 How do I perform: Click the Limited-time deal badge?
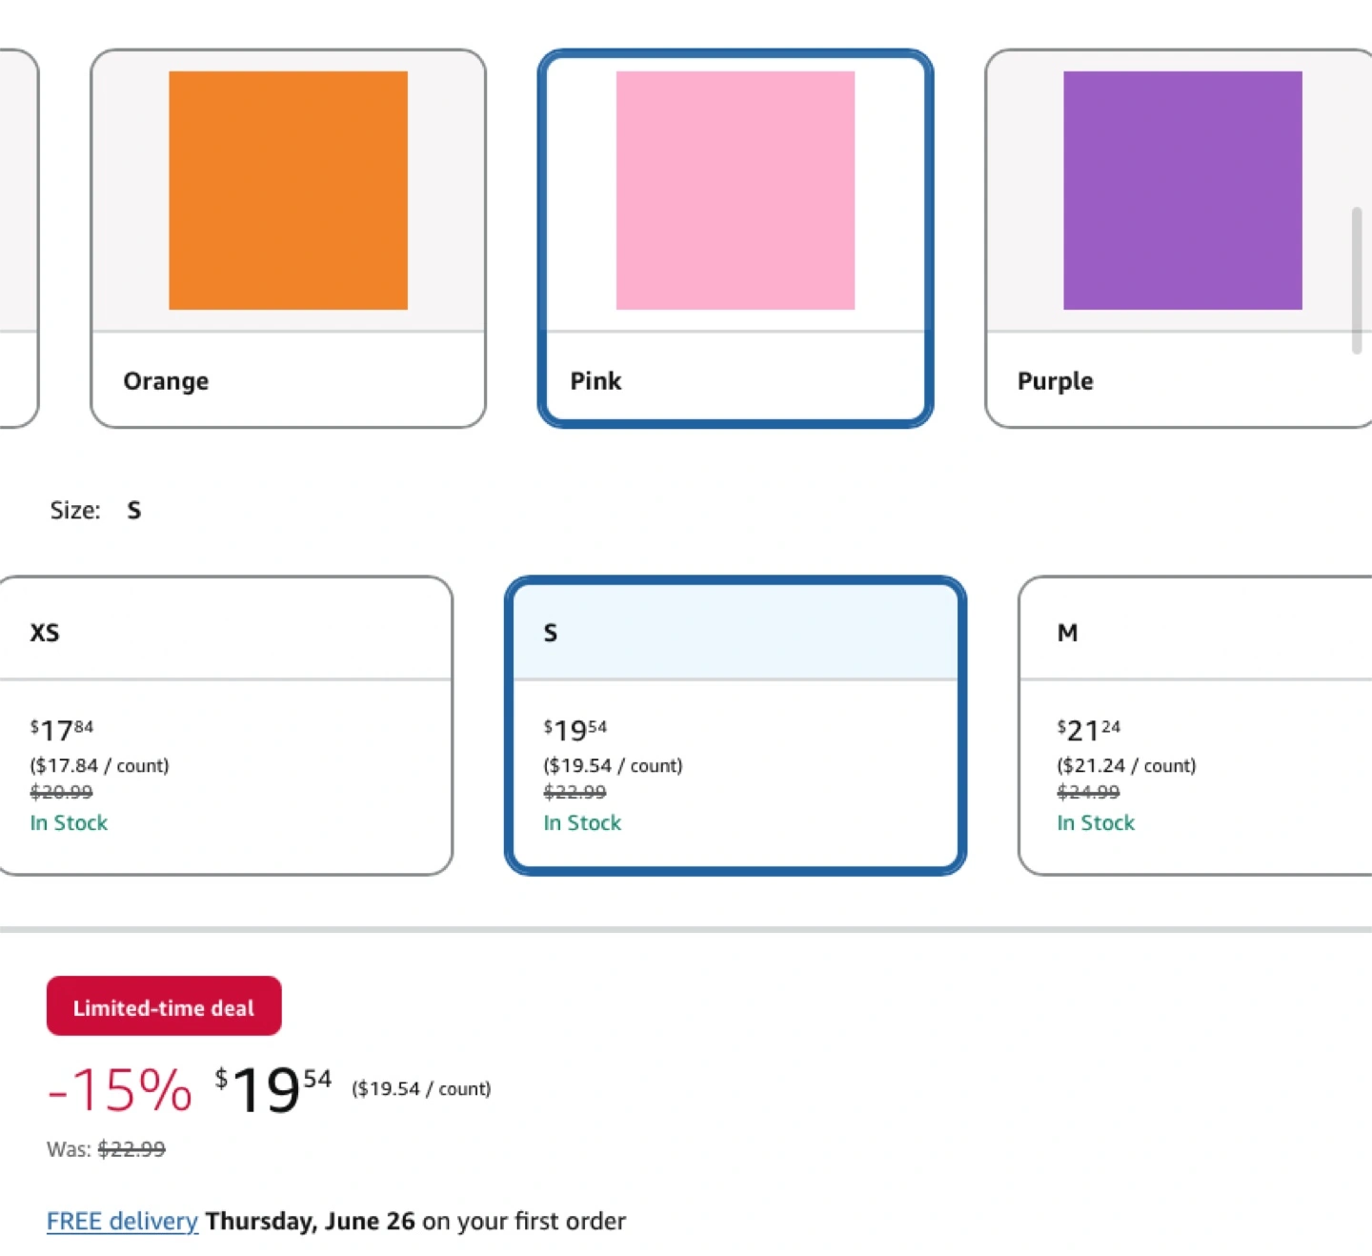click(164, 1005)
